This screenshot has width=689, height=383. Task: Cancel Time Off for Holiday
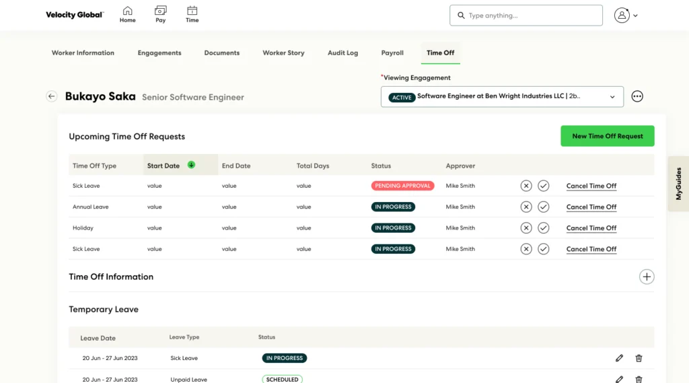[x=591, y=228]
